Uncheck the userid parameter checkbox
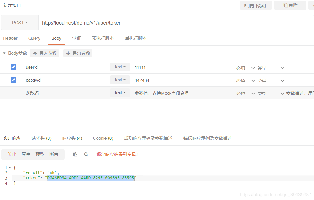Screen dimensions: 314x200 [x=13, y=67]
